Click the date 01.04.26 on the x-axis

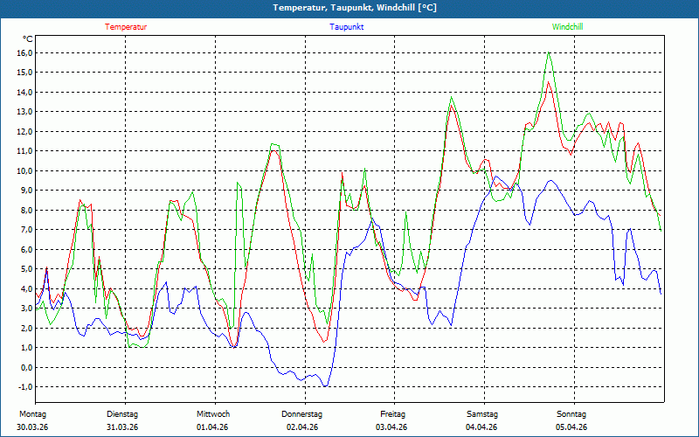tap(213, 427)
